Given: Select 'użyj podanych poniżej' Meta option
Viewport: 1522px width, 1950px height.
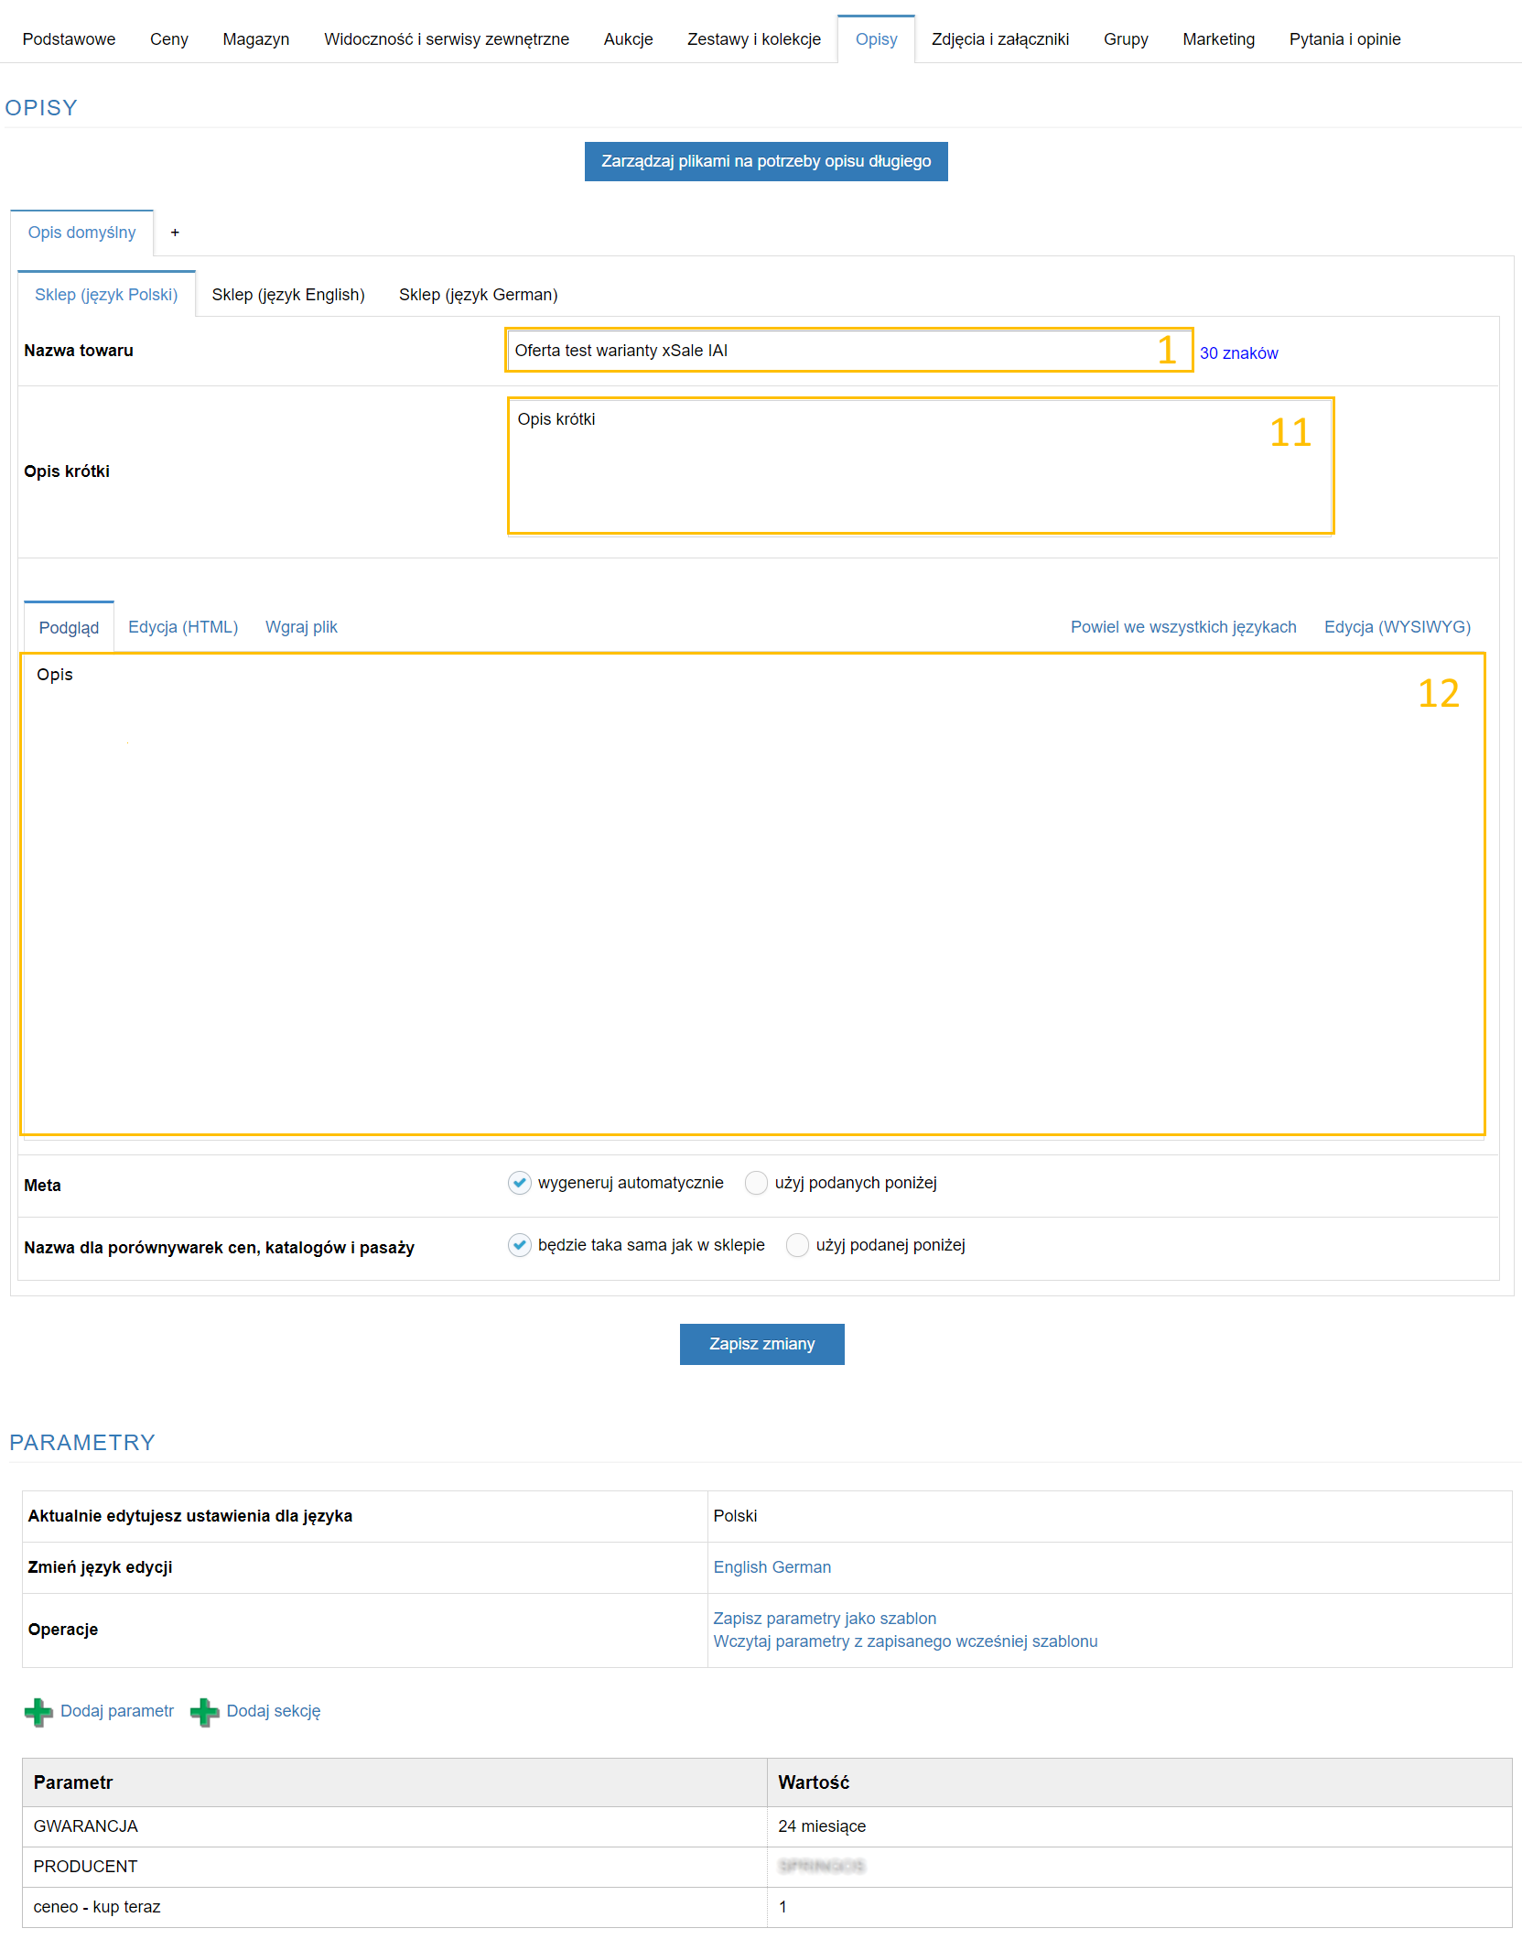Looking at the screenshot, I should pyautogui.click(x=756, y=1183).
